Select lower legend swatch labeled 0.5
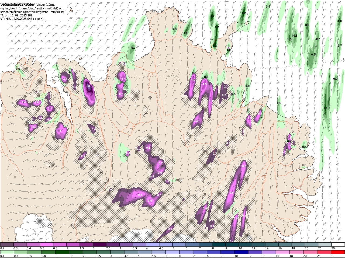Screen dimensions: 345x258 coord(35,252)
